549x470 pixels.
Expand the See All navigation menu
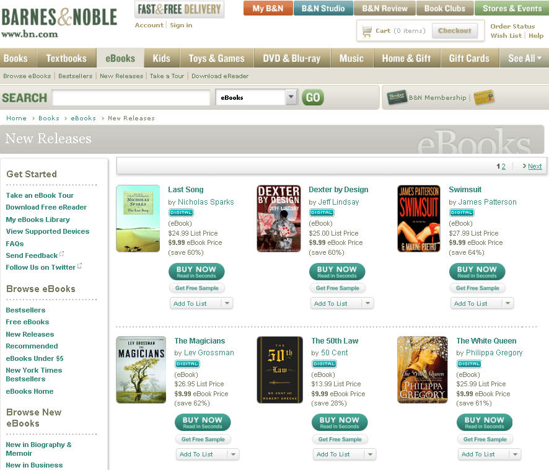524,58
